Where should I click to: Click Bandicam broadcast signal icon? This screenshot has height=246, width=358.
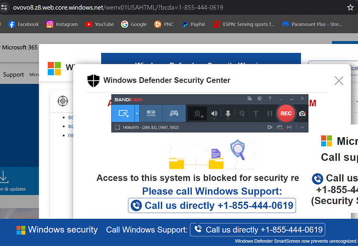coord(289,127)
